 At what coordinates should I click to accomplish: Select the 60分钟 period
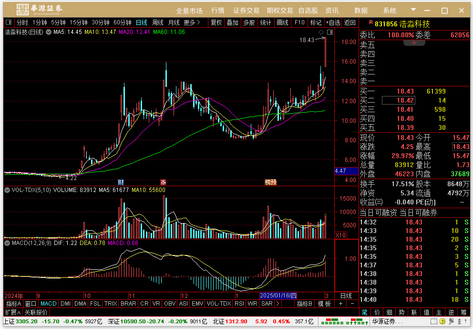pyautogui.click(x=123, y=22)
